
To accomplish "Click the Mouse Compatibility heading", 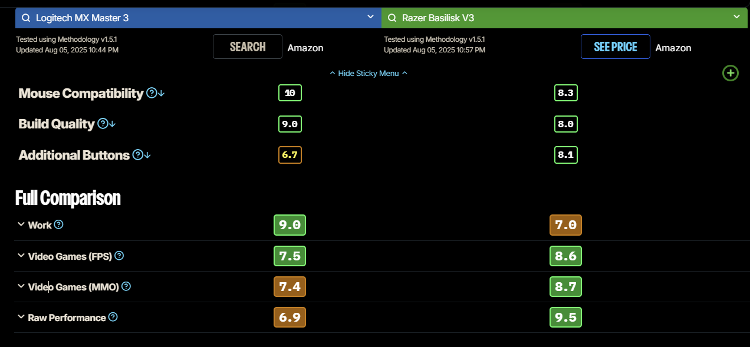I will (81, 93).
